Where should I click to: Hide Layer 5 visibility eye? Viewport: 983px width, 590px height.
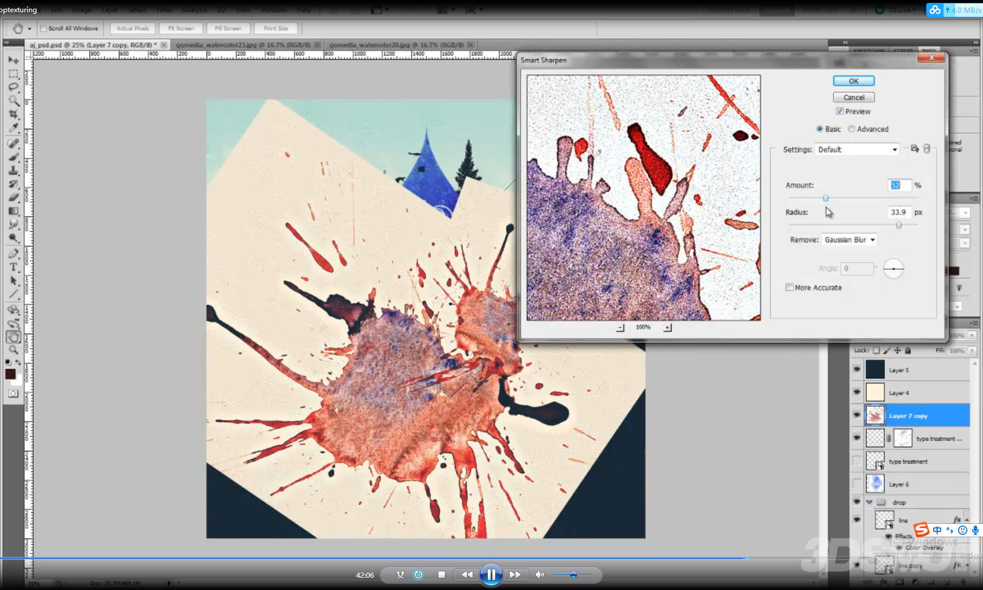click(x=857, y=369)
